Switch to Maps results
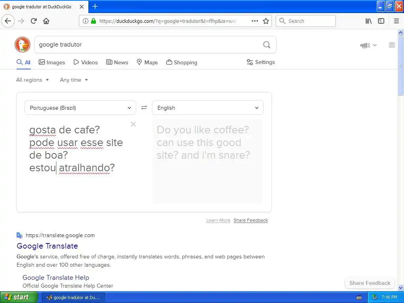This screenshot has height=303, width=404. tap(147, 62)
